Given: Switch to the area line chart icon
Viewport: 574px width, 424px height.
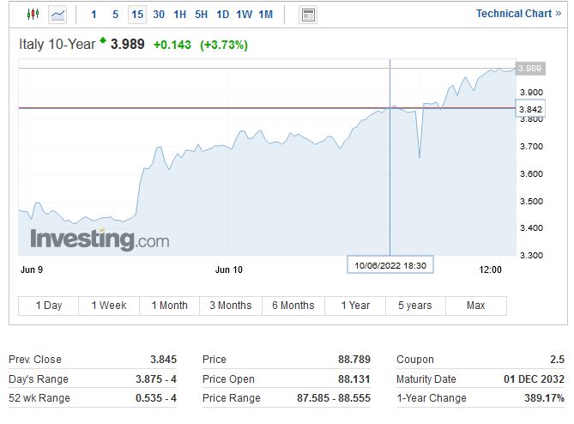Looking at the screenshot, I should [57, 15].
